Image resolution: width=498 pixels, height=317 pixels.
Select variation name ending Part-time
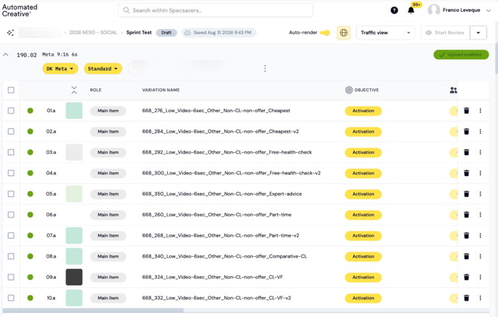click(x=216, y=215)
